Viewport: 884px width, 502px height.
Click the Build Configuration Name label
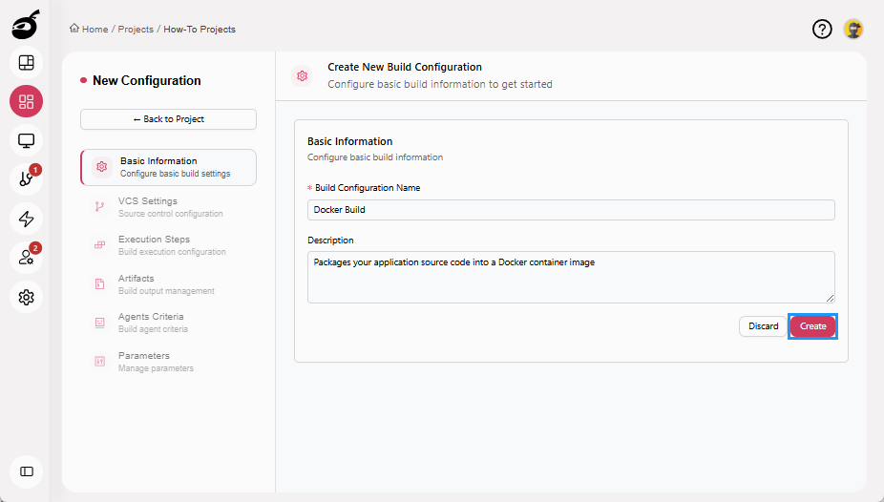(x=368, y=188)
